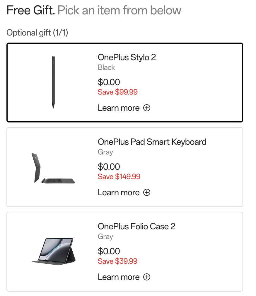
Task: Click the Black color label under Stylo 2
Action: pos(106,67)
